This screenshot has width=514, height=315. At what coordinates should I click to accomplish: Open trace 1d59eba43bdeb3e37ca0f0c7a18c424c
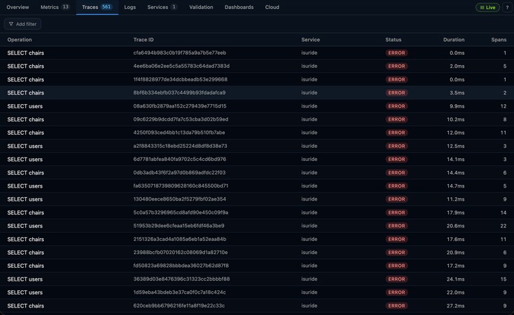pyautogui.click(x=180, y=292)
